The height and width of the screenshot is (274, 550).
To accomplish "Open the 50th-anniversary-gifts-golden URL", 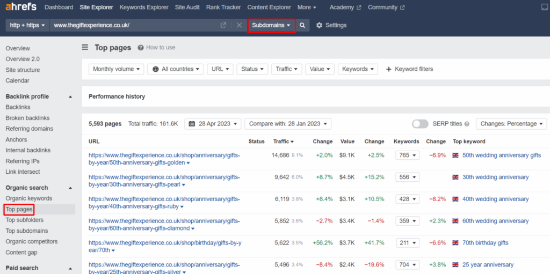I will 164,159.
